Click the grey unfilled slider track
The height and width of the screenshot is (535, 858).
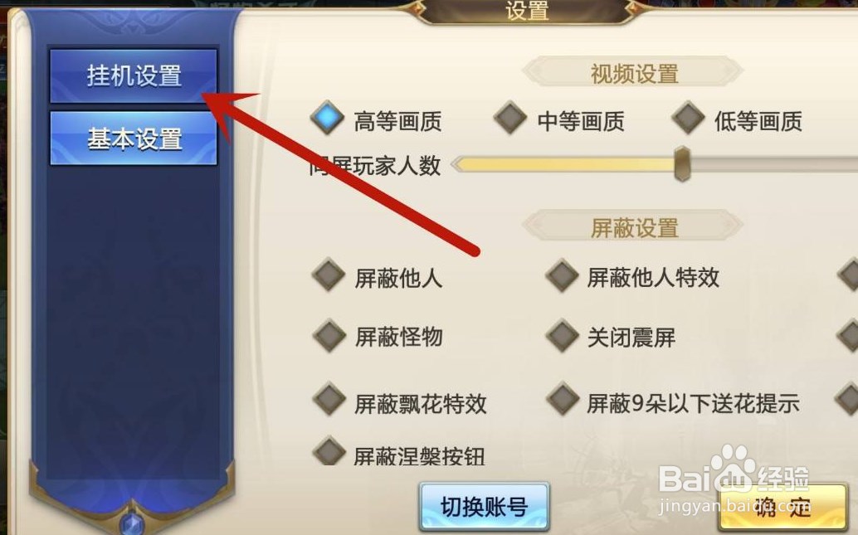pos(773,164)
